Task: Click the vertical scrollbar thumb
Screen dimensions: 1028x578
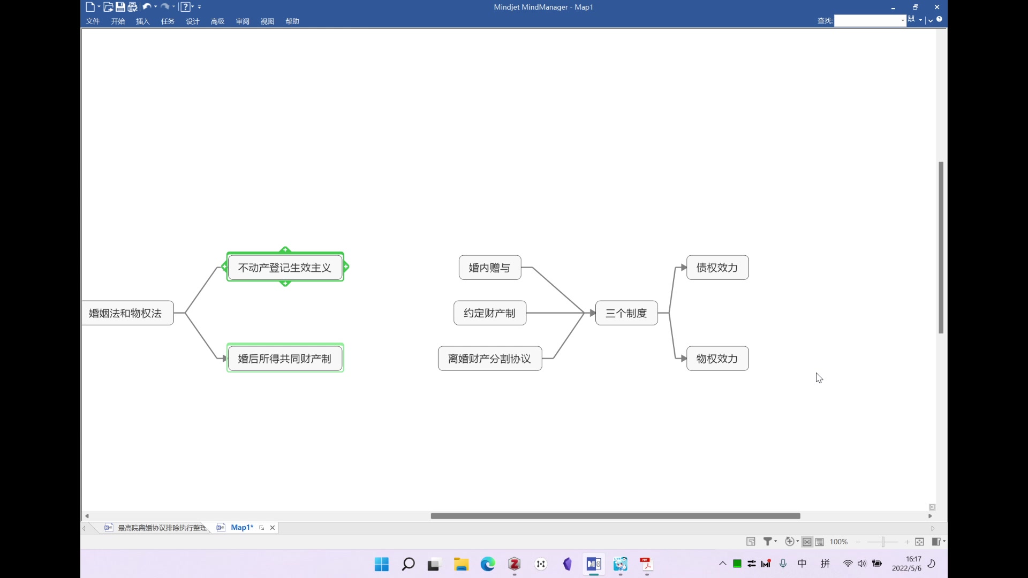Action: coord(941,248)
